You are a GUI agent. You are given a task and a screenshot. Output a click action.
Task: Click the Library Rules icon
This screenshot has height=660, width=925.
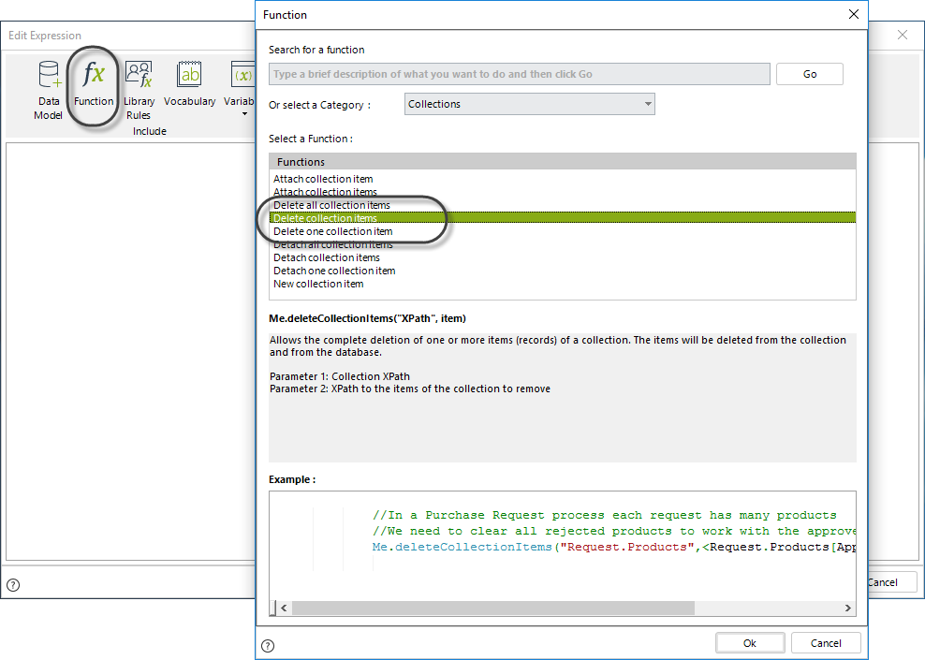coord(139,75)
